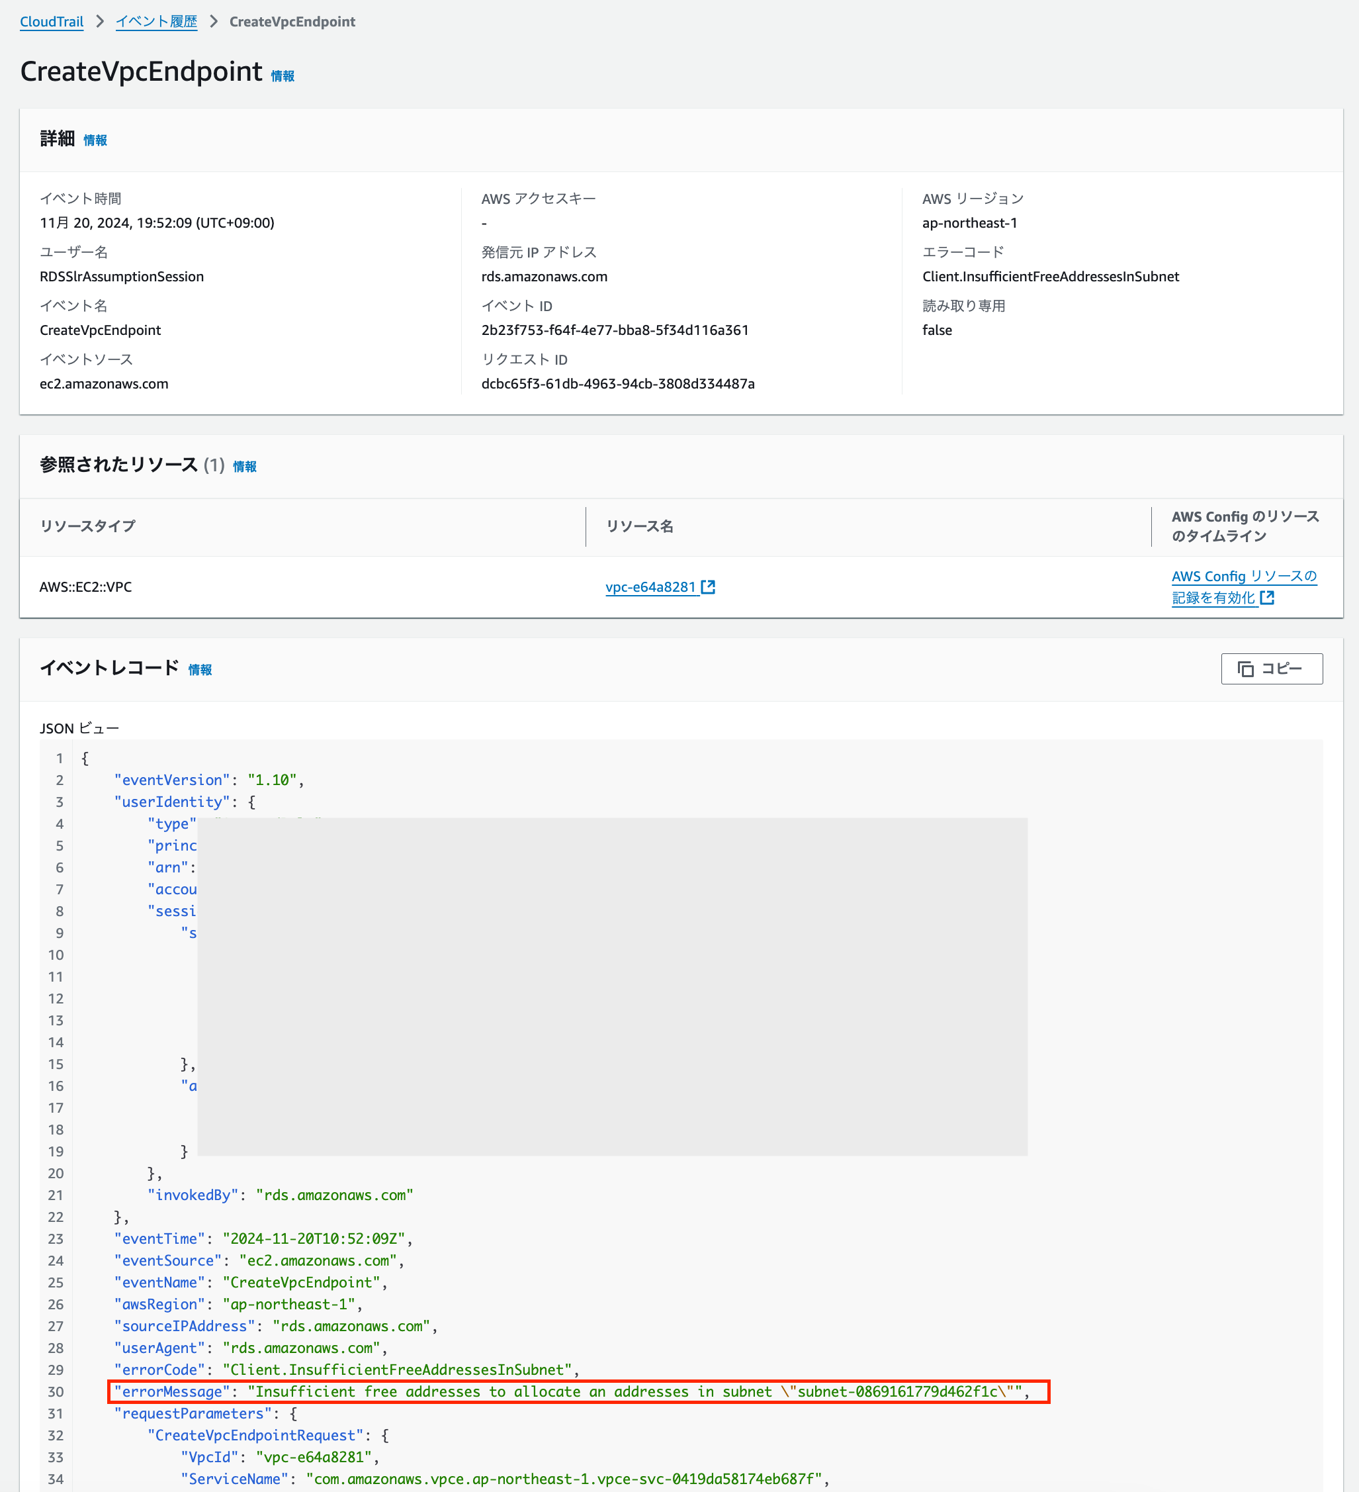Click external icon after 記録を有効化
The image size is (1359, 1492).
click(x=1266, y=597)
